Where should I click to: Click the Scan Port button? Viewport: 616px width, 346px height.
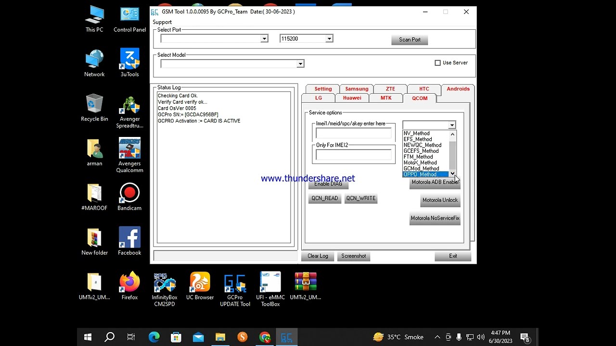(410, 40)
